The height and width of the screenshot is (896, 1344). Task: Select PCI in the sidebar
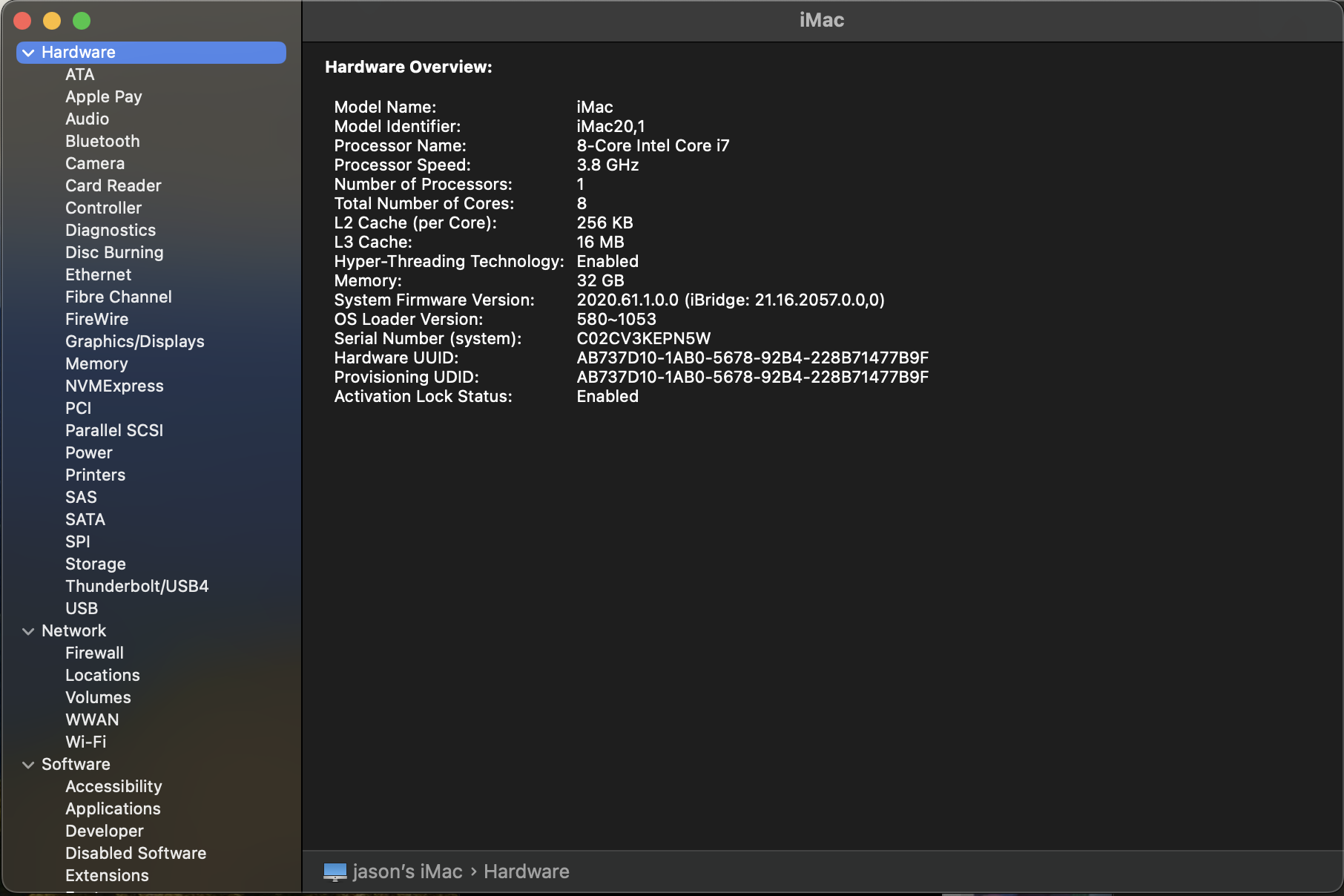pos(78,409)
